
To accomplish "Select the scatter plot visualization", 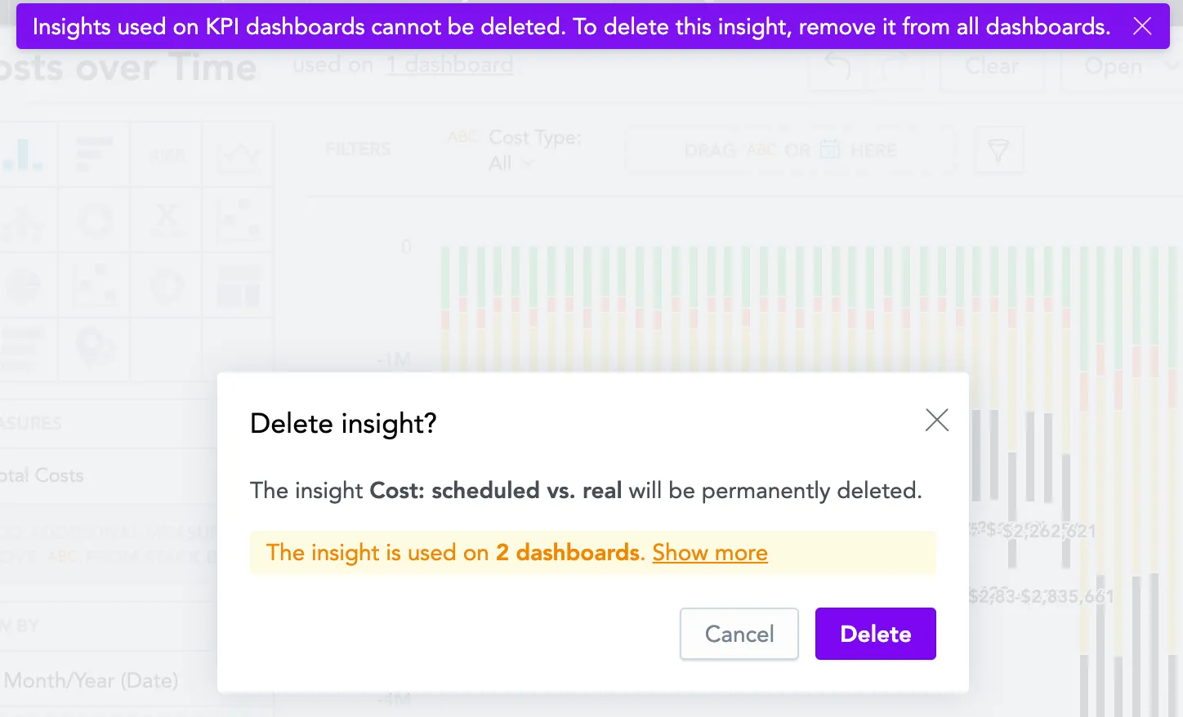I will tap(238, 220).
